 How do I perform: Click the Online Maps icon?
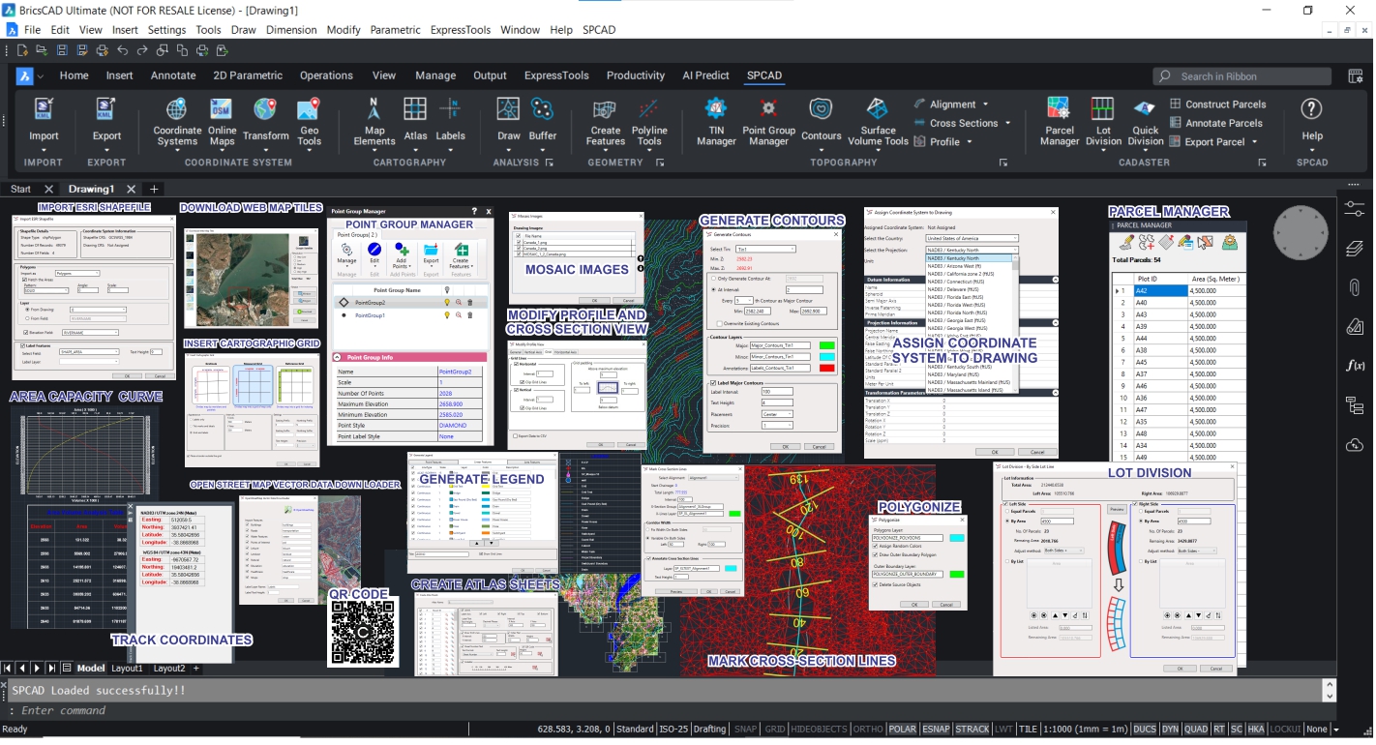[222, 121]
